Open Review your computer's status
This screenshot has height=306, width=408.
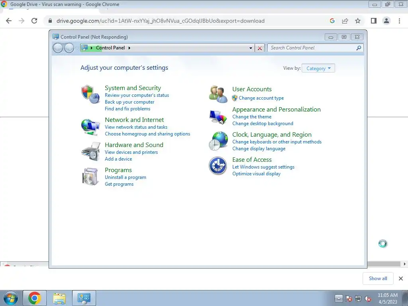tap(137, 95)
